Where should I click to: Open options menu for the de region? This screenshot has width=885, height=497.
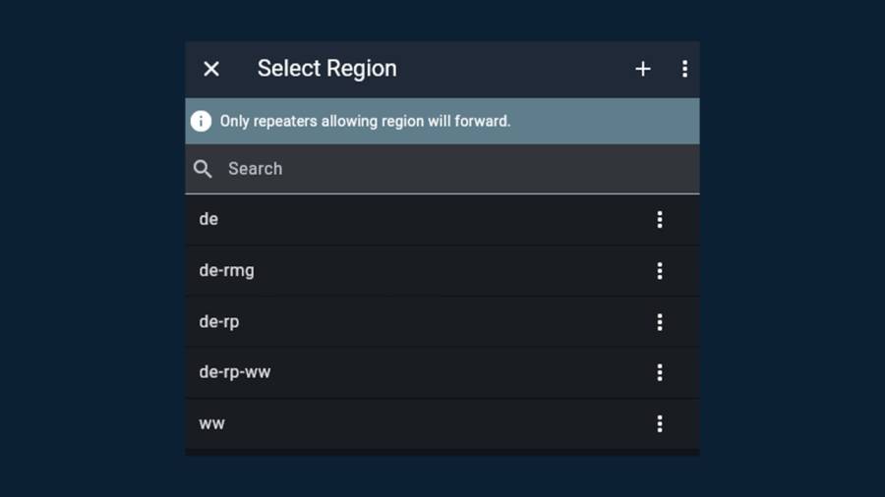660,220
